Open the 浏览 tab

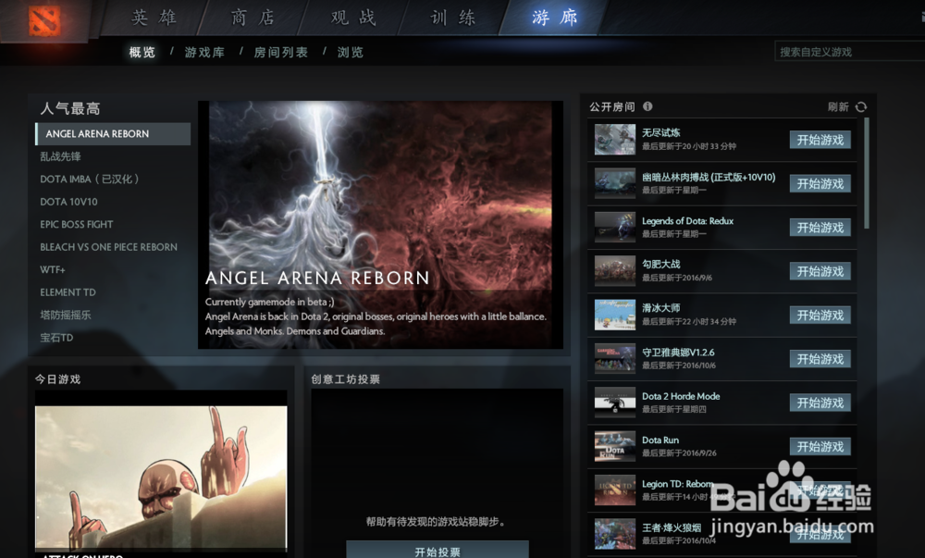coord(350,53)
